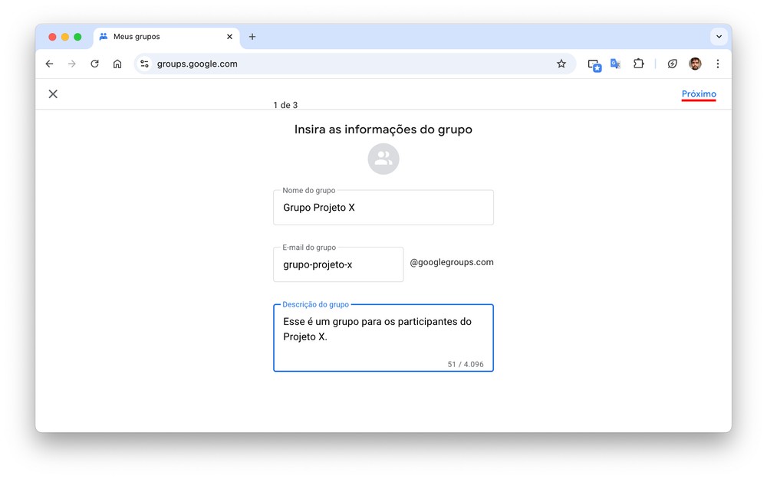View site information in address bar
Screen dimensions: 767x479
[144, 64]
